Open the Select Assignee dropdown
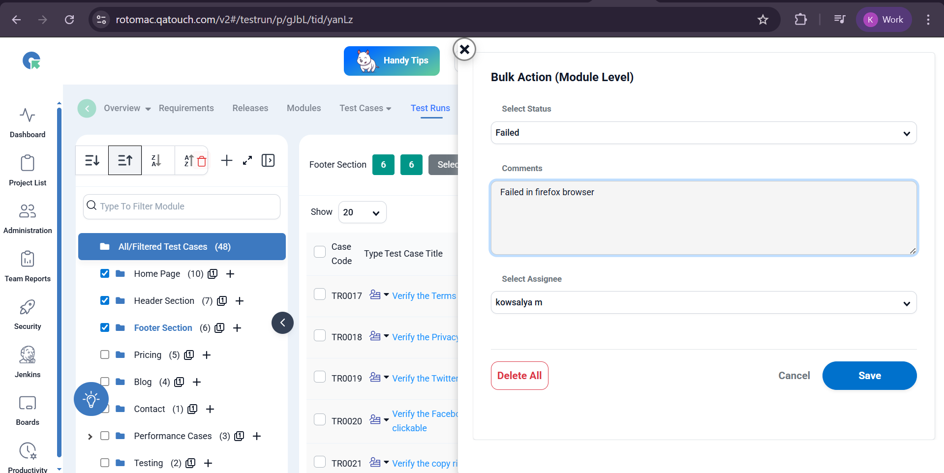The width and height of the screenshot is (944, 473). (x=703, y=302)
